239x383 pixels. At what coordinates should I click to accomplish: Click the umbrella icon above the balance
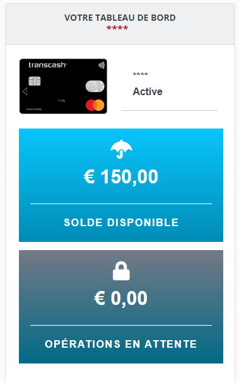tap(121, 149)
